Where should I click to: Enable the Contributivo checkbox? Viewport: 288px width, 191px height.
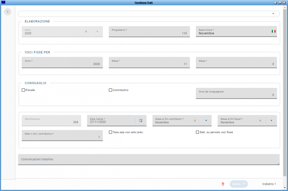tap(111, 90)
